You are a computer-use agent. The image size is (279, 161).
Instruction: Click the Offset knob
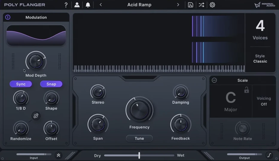[51, 129]
